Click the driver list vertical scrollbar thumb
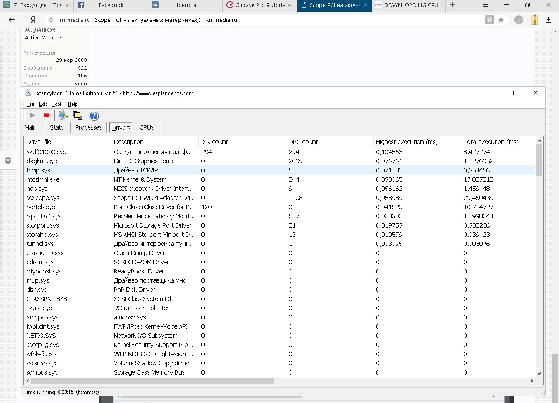 pos(539,160)
